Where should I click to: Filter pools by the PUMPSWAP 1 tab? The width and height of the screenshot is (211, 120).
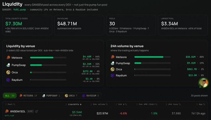51,96
